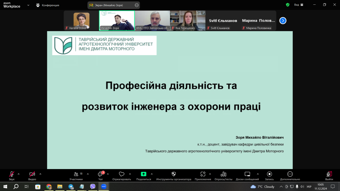The height and width of the screenshot is (191, 340).
Task: Open Windows notification center icon
Action: point(333,187)
